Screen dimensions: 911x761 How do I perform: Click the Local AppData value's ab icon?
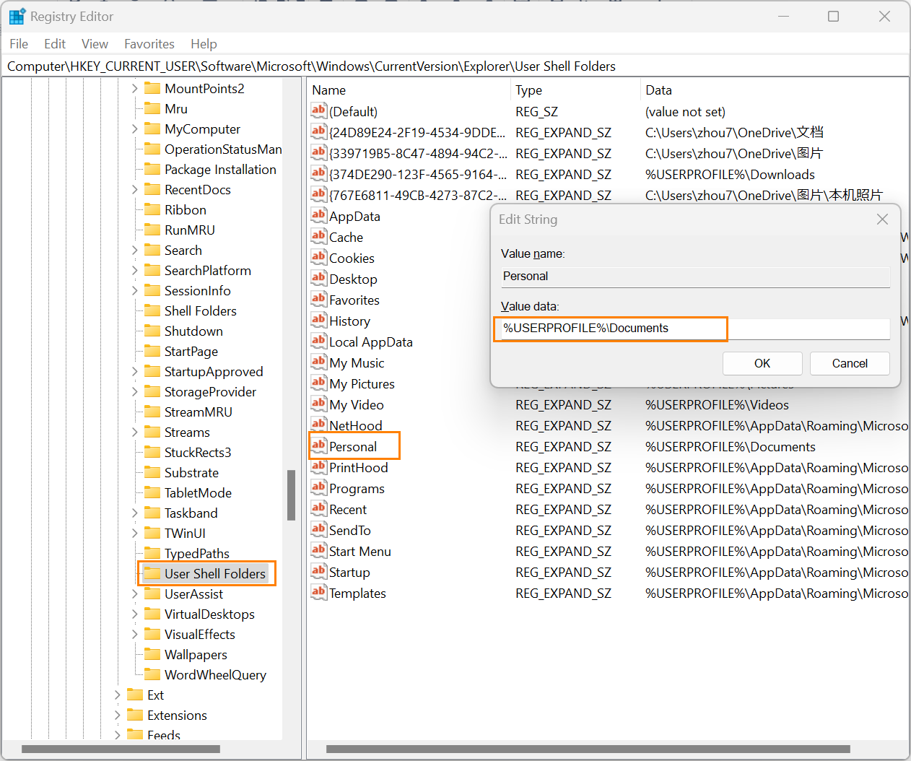(319, 341)
